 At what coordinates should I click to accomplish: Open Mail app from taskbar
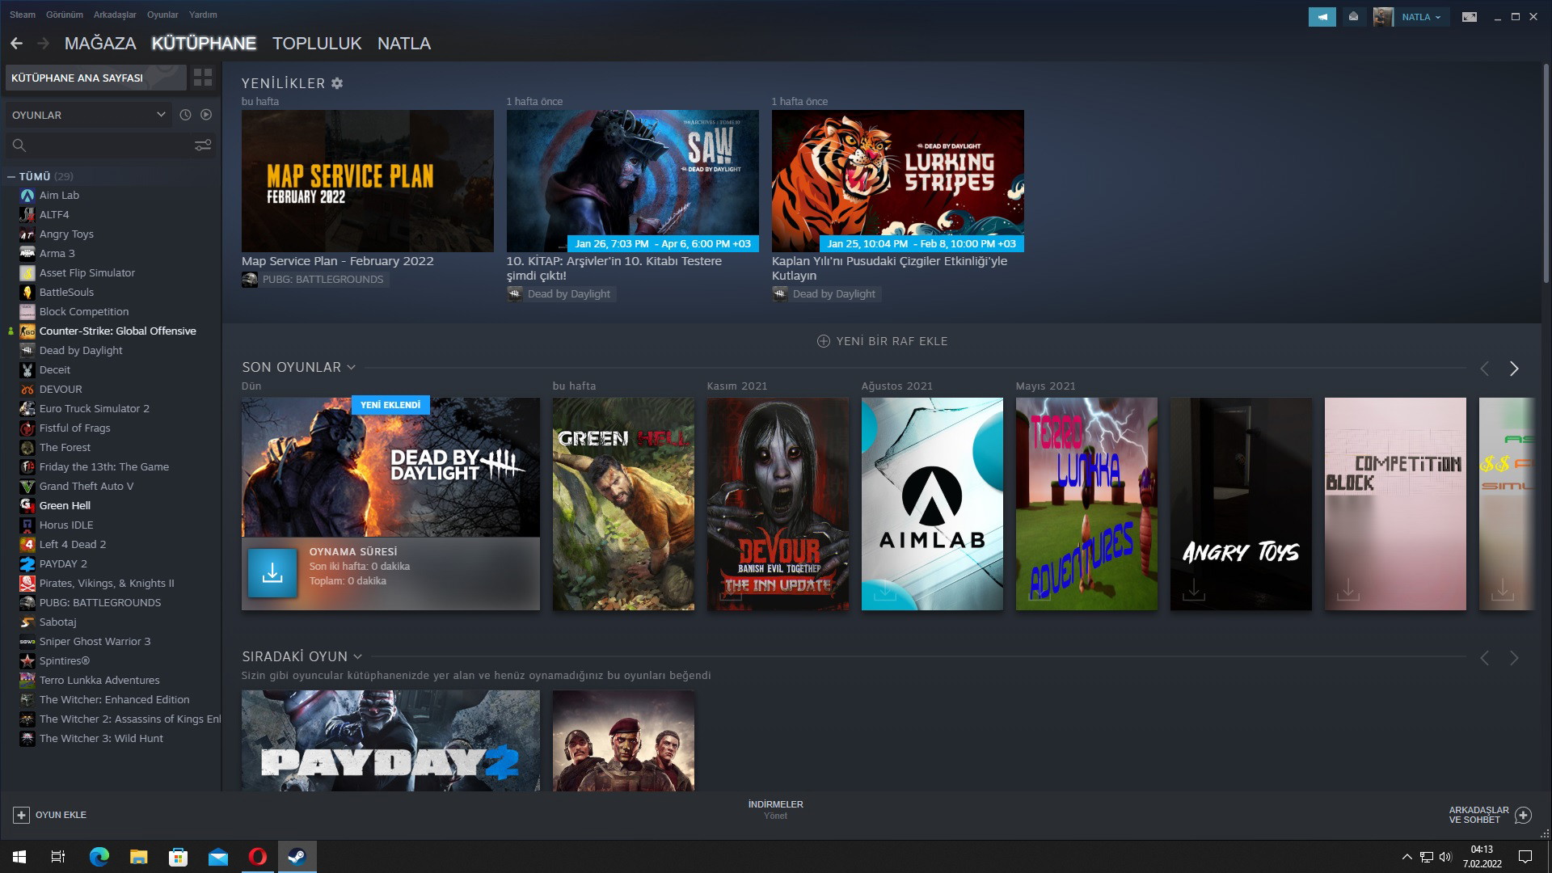(x=218, y=857)
